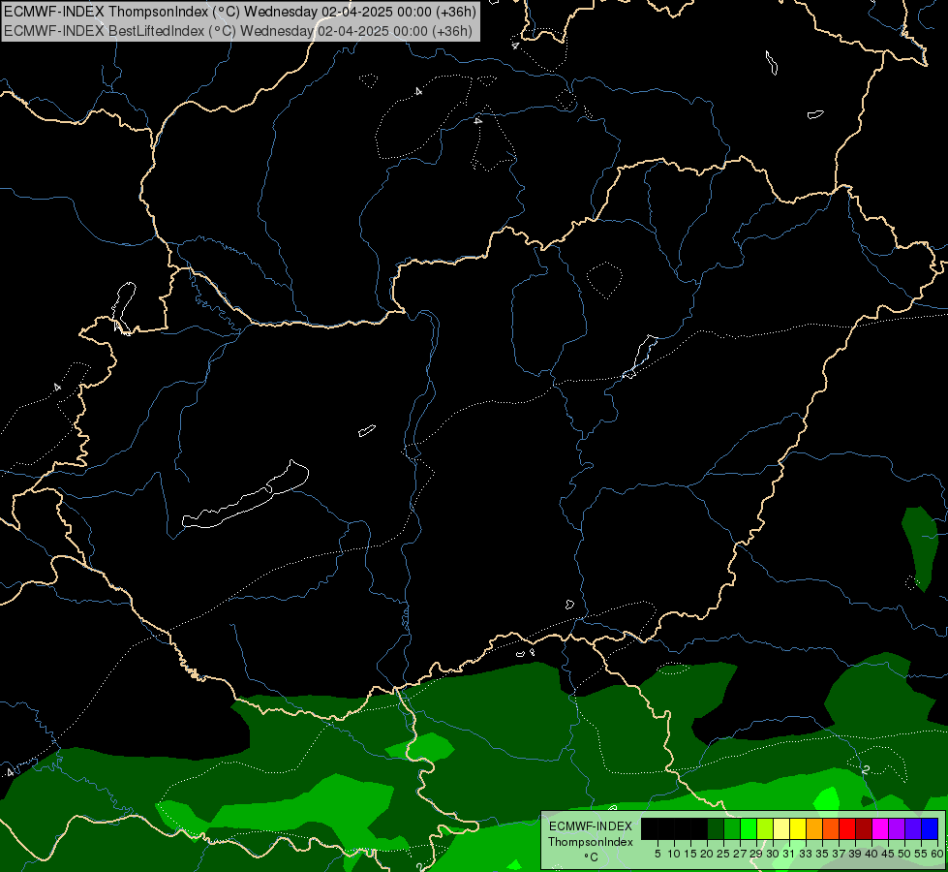Click the legend's ThompsonIndex label
The width and height of the screenshot is (948, 872).
(x=591, y=842)
